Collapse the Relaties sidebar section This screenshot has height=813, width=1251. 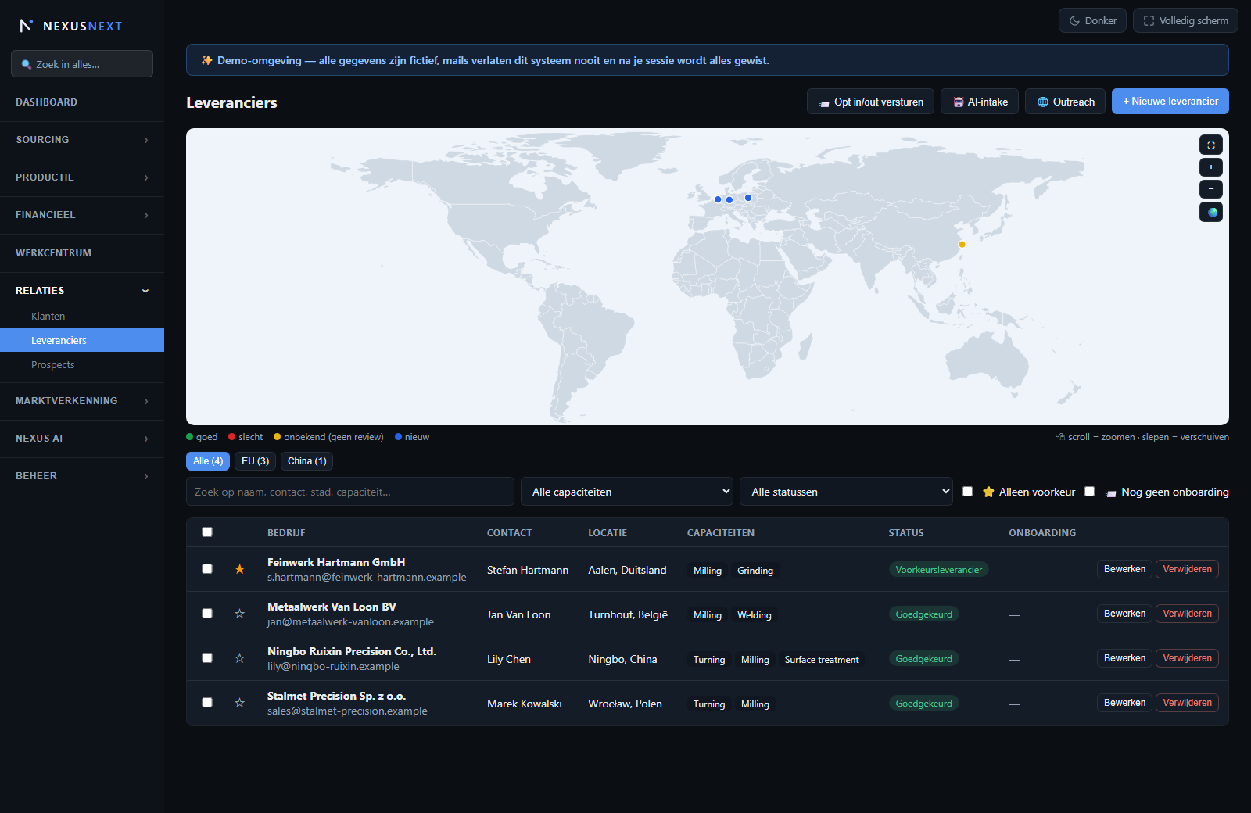tap(82, 291)
